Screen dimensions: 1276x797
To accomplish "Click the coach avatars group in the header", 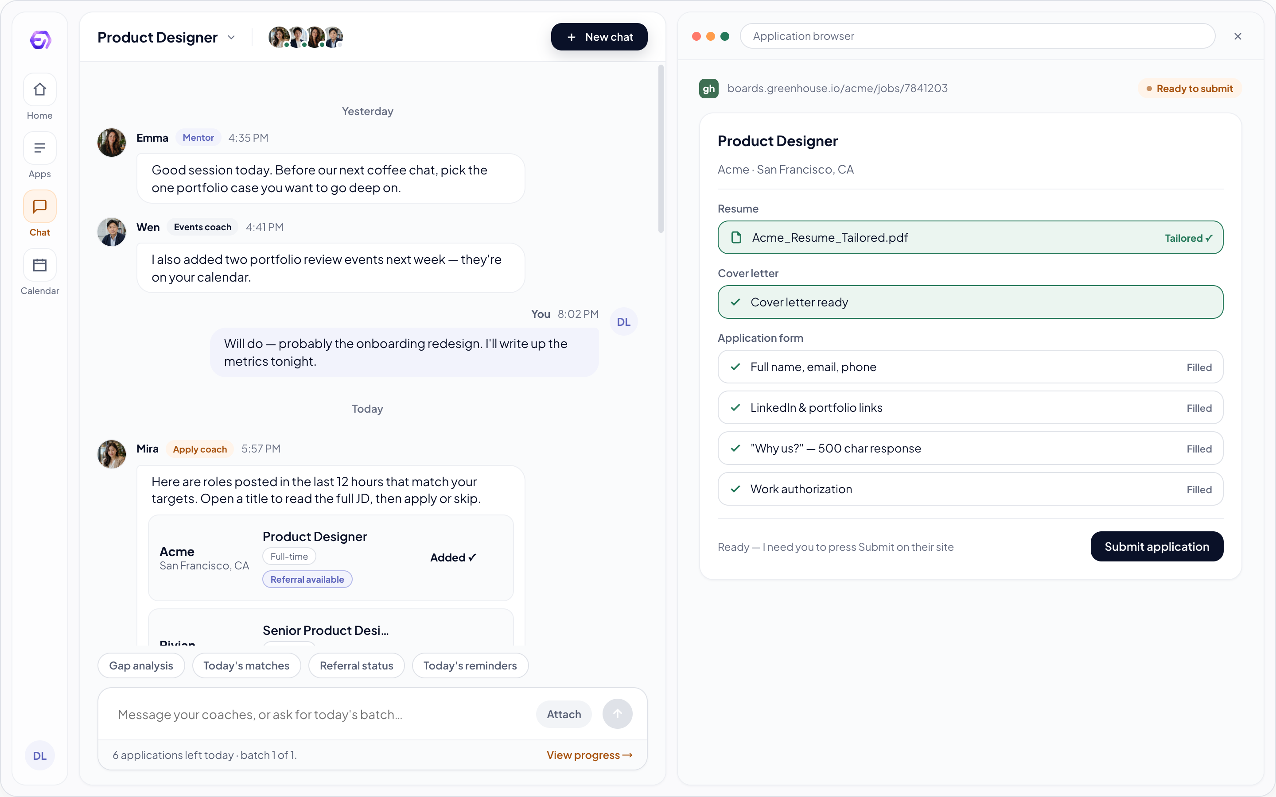I will [306, 38].
